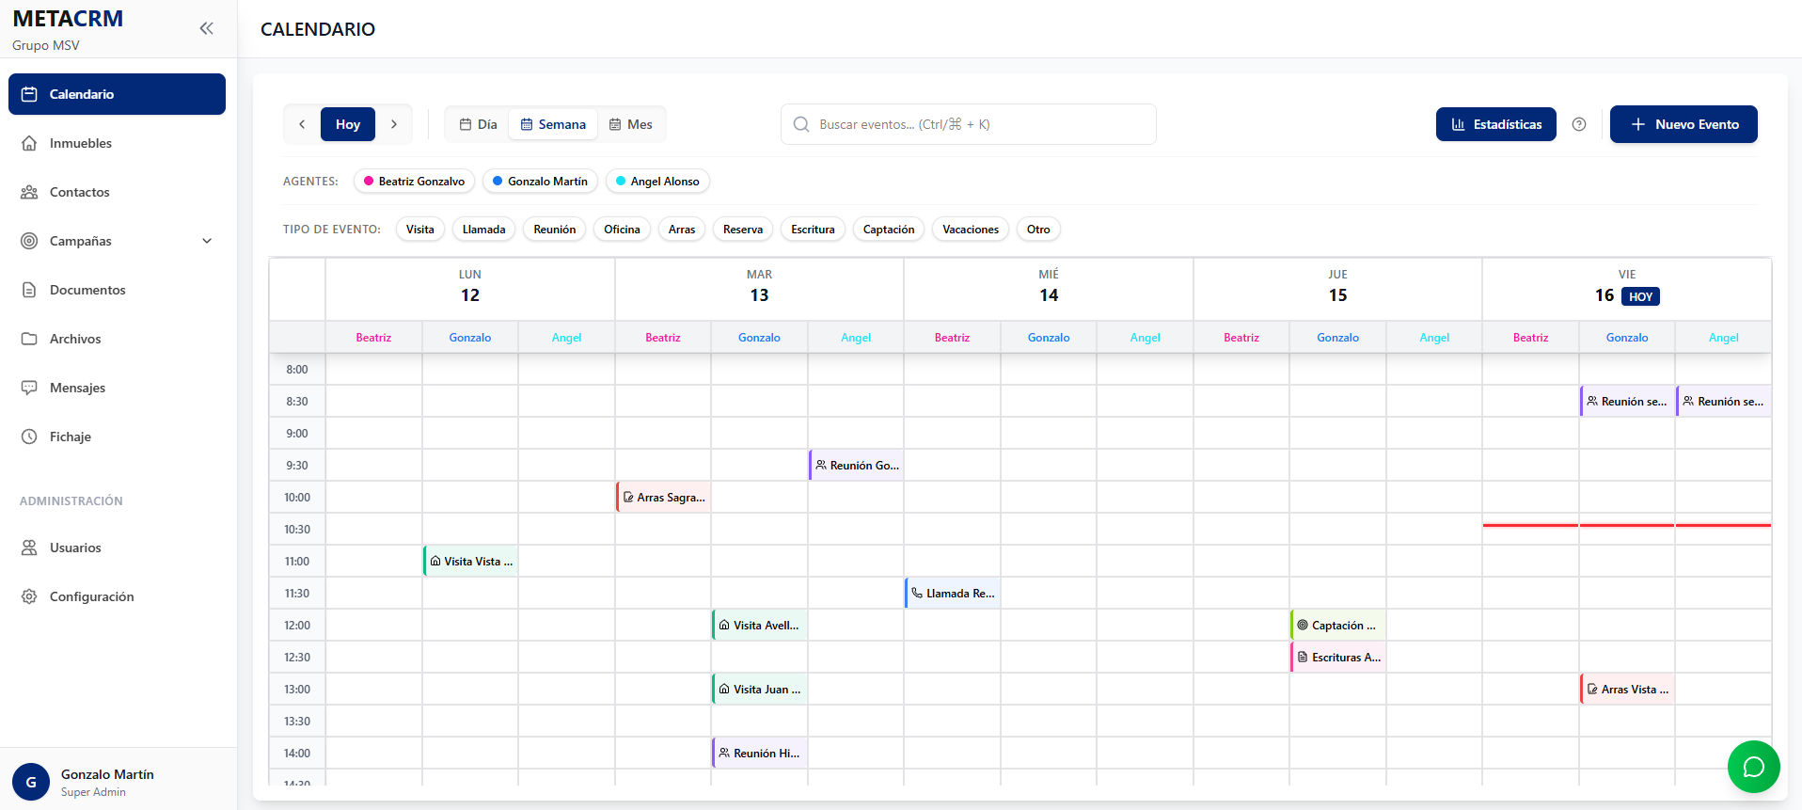Collapse the sidebar with double-chevron icon
The height and width of the screenshot is (810, 1802).
tap(207, 28)
